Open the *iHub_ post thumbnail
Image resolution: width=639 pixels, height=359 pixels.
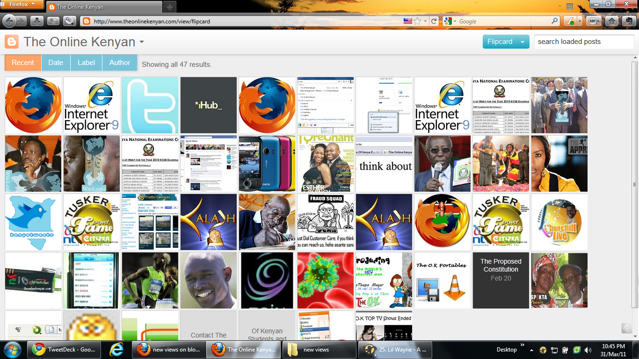209,105
